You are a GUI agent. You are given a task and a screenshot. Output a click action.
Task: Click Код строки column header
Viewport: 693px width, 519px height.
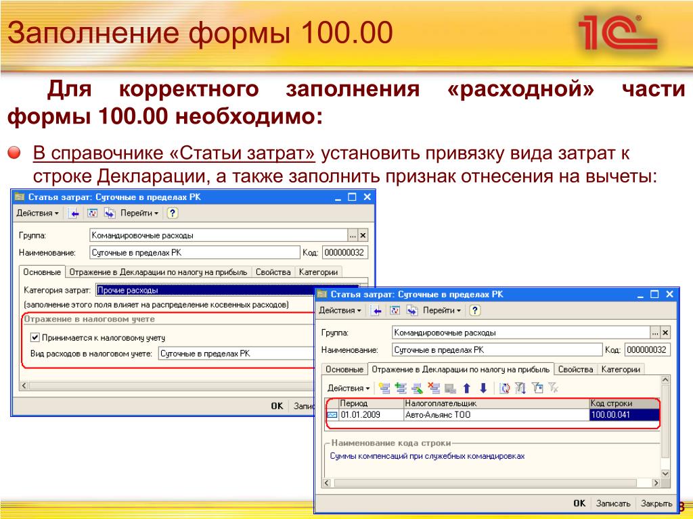pyautogui.click(x=624, y=403)
